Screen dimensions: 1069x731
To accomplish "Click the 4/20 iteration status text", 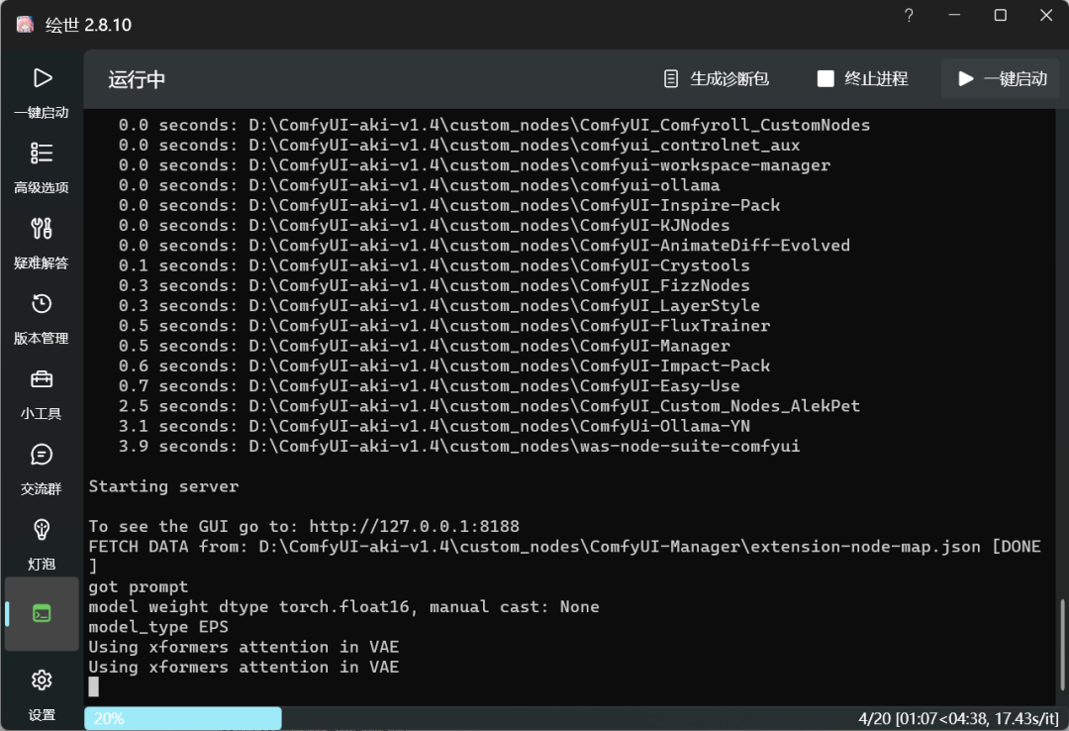I will pos(958,719).
